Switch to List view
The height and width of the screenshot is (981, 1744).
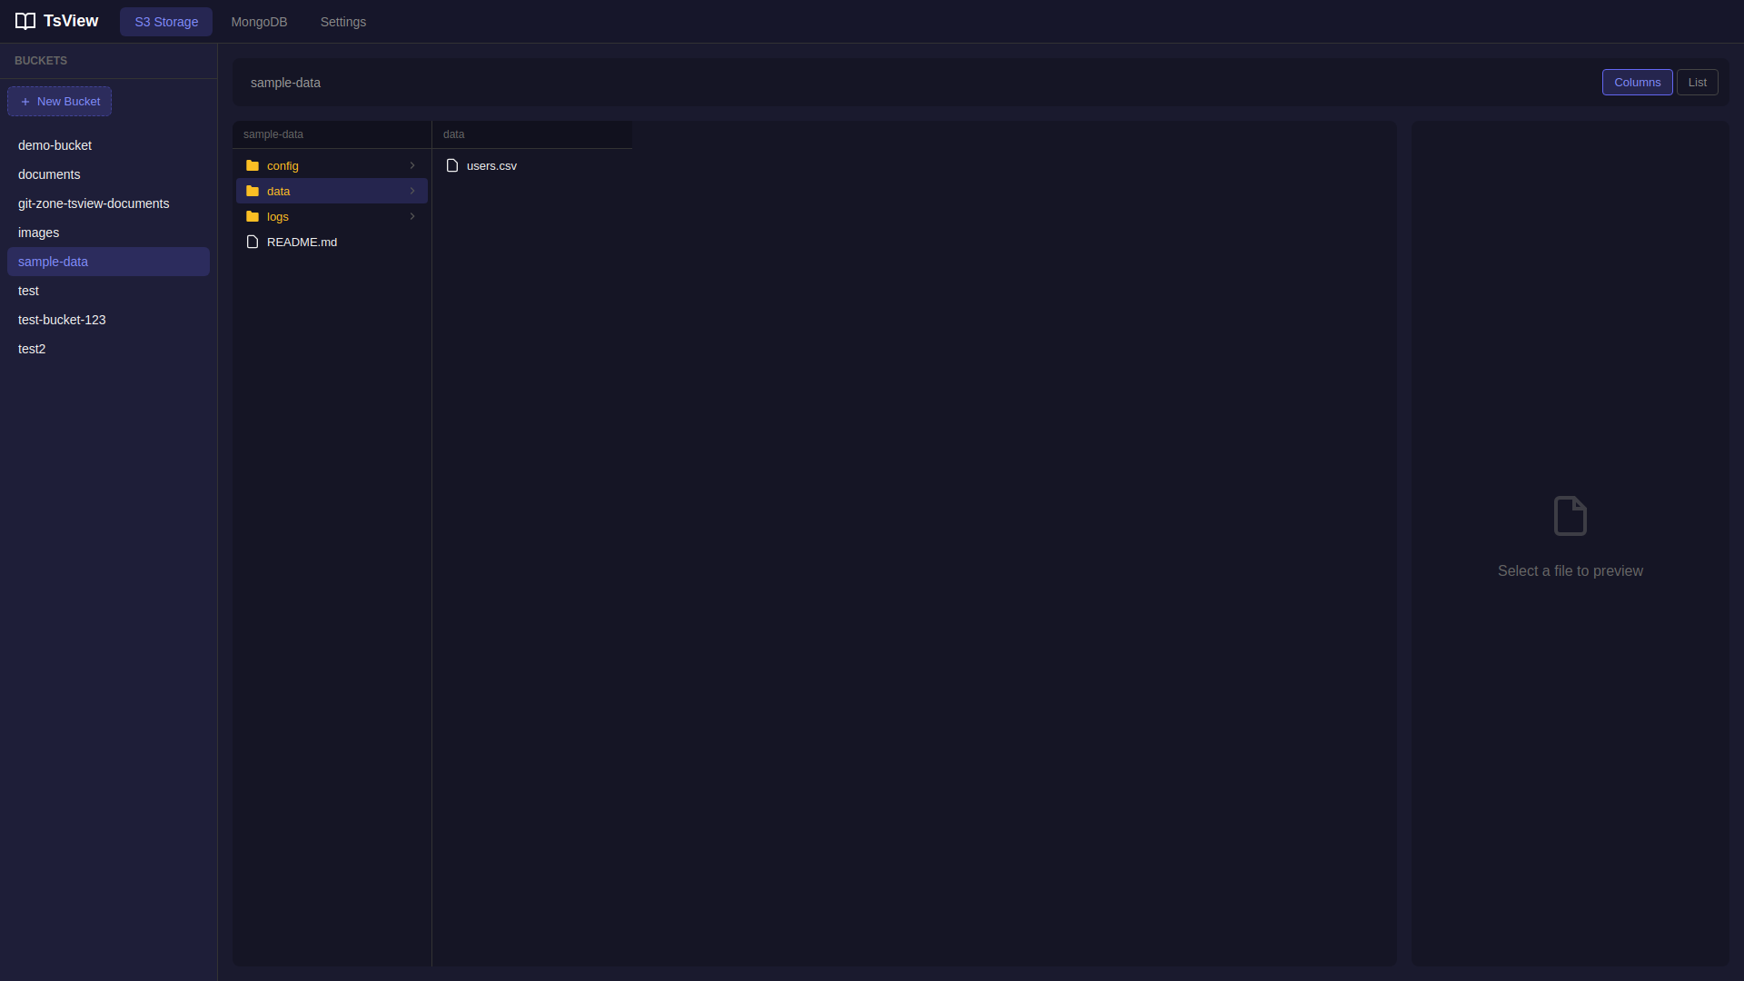[1697, 82]
